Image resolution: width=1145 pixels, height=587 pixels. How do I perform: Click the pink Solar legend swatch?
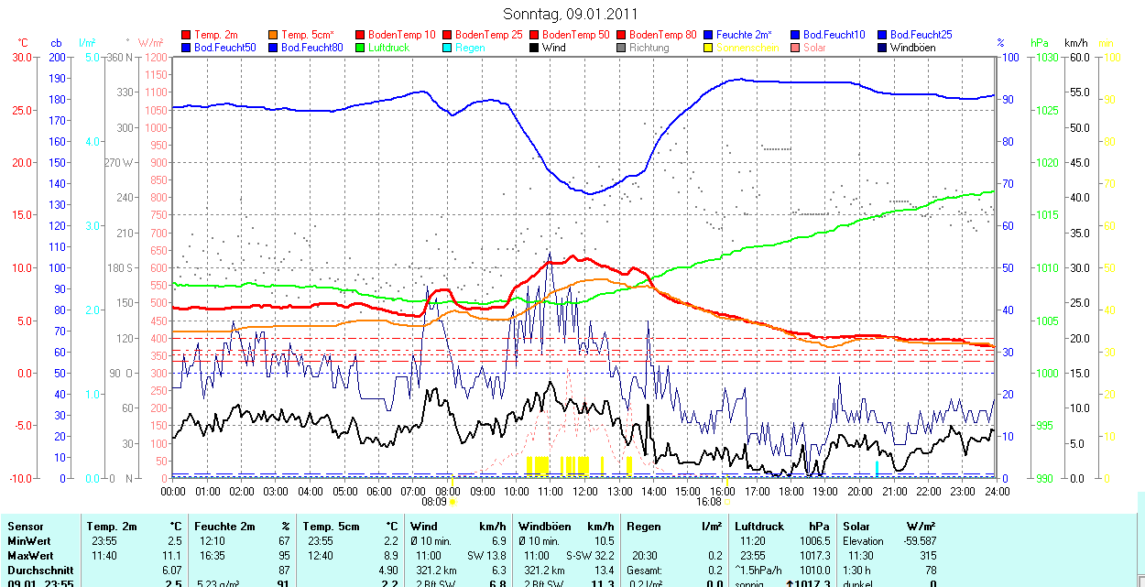pyautogui.click(x=796, y=48)
